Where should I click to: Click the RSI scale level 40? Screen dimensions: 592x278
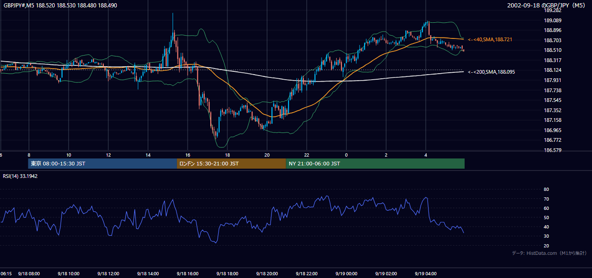coord(546,227)
